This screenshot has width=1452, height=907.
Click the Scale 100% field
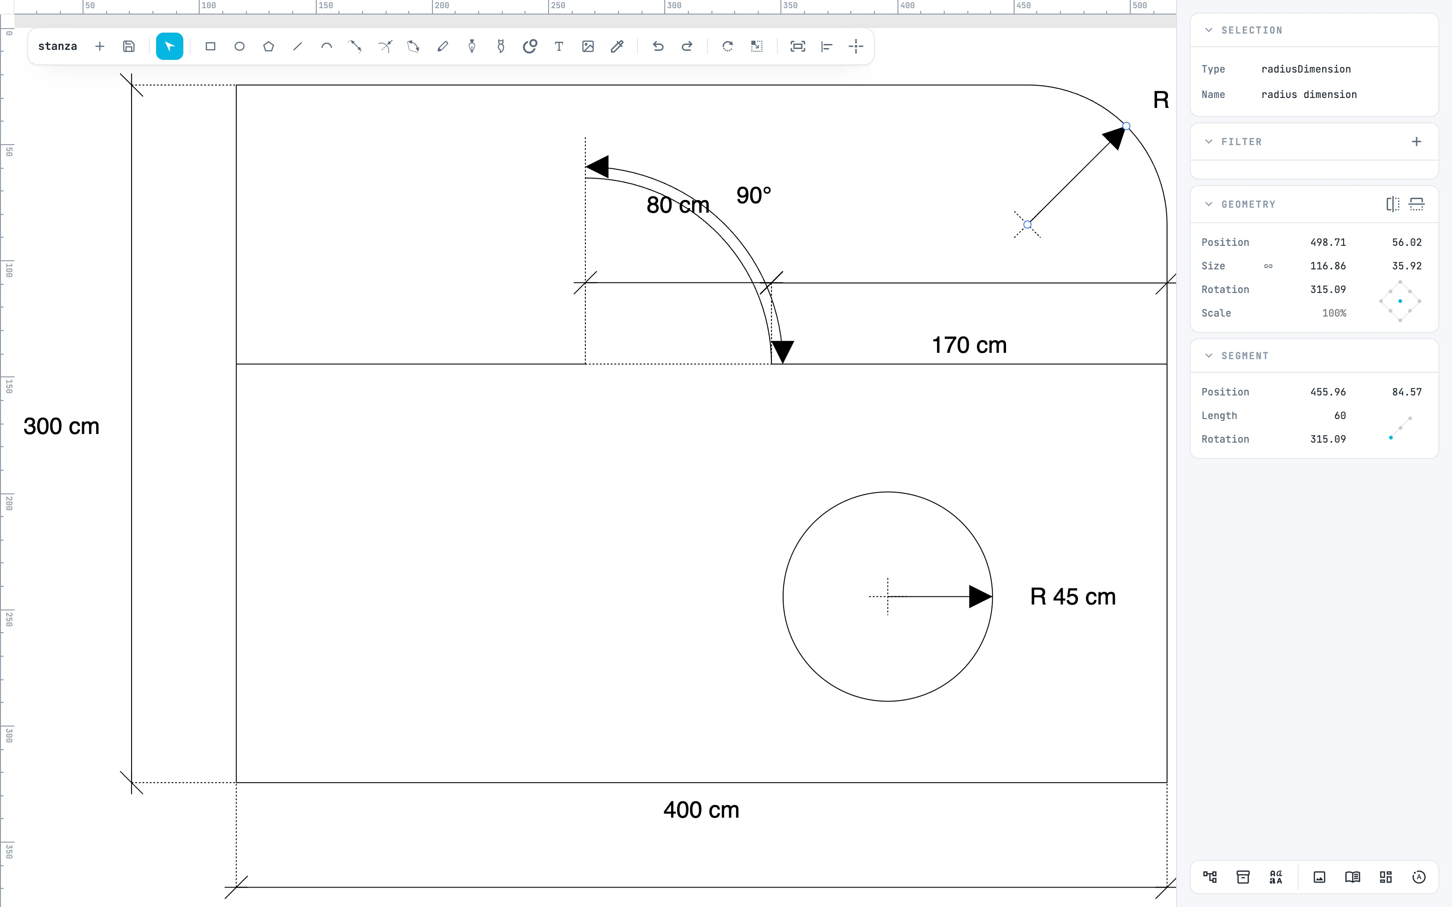1334,313
